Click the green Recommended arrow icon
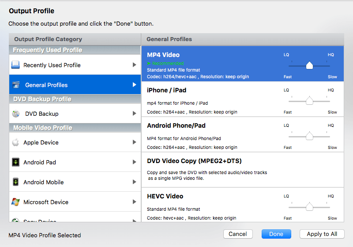Screen dimensions: 353x247 (x=149, y=63)
